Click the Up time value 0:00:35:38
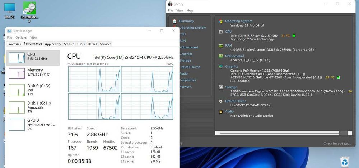 79,161
